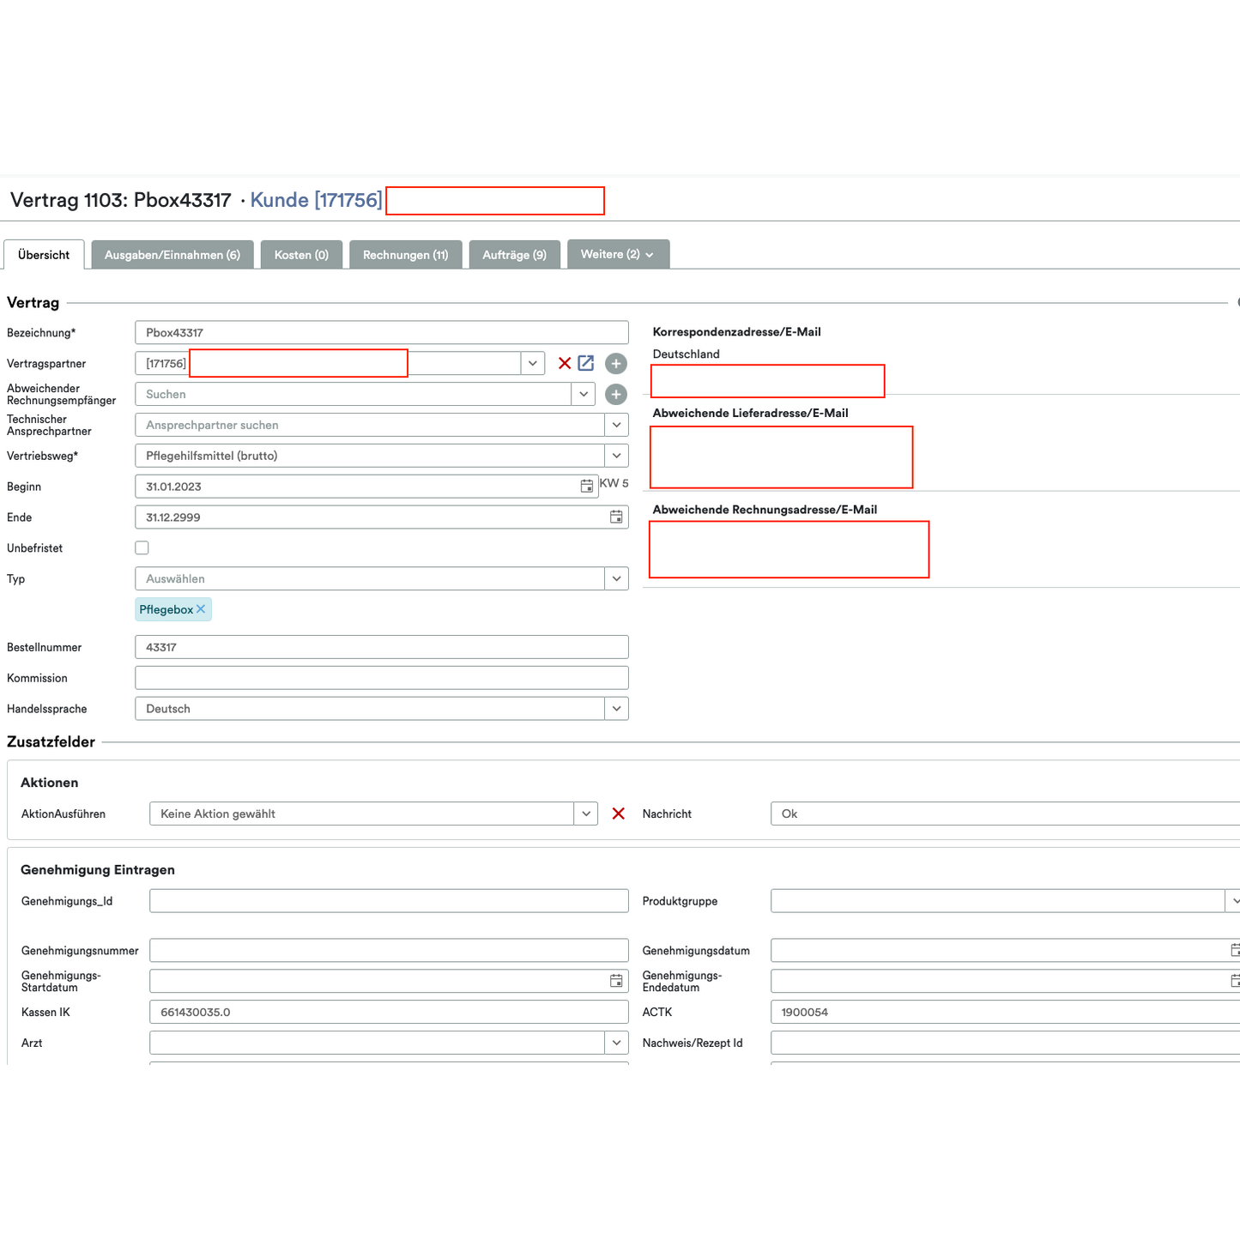Add a new Vertragspartner with the plus icon
This screenshot has height=1240, width=1240.
click(x=615, y=363)
